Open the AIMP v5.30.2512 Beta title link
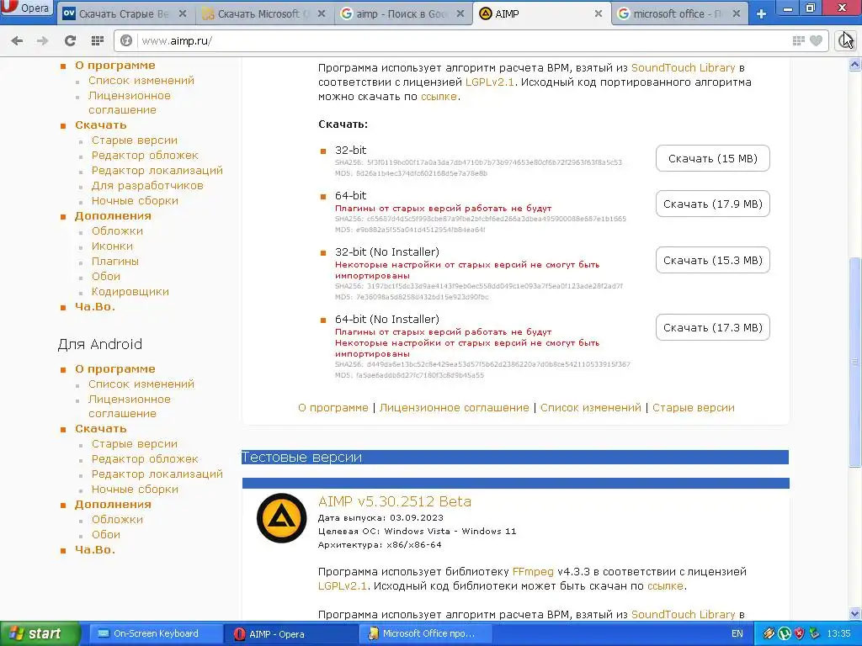862x646 pixels. 394,501
